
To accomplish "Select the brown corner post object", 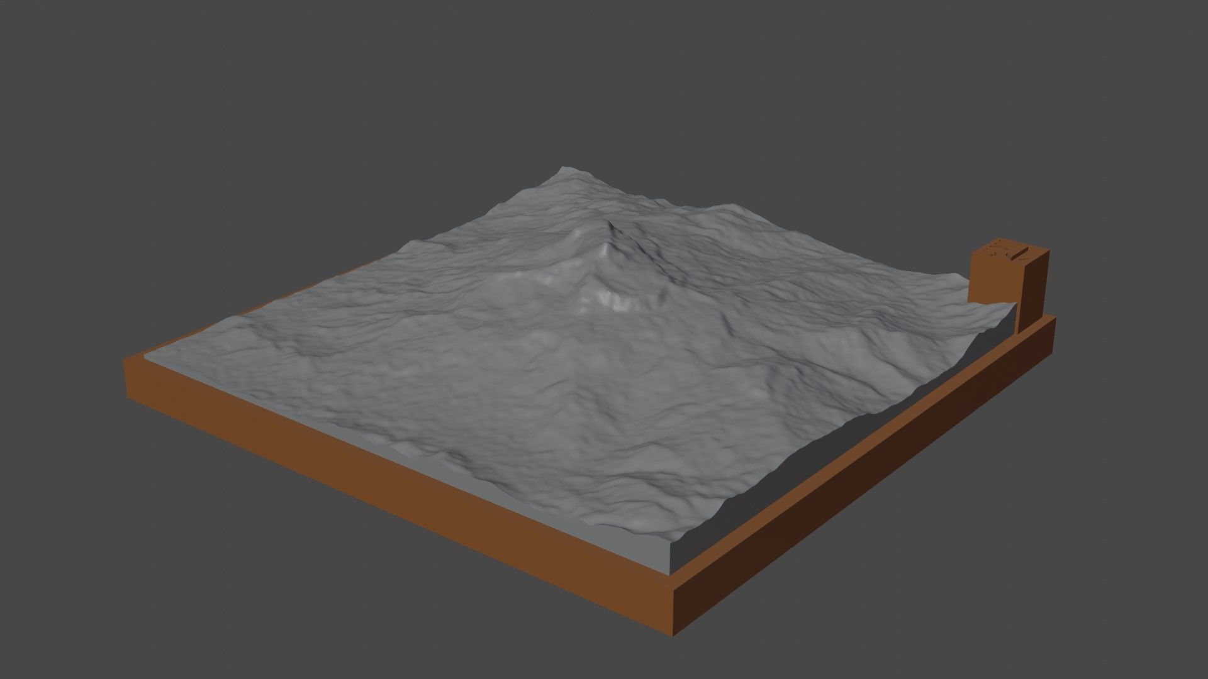I will (x=1009, y=283).
